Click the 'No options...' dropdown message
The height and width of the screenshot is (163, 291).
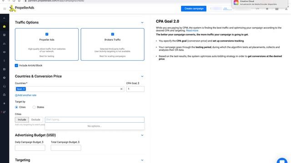point(95,126)
